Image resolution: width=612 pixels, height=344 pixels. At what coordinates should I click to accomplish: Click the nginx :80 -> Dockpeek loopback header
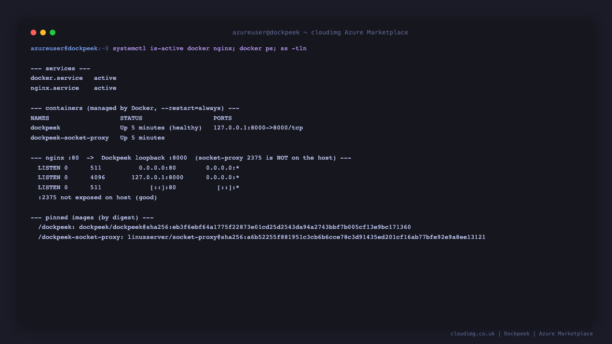191,158
